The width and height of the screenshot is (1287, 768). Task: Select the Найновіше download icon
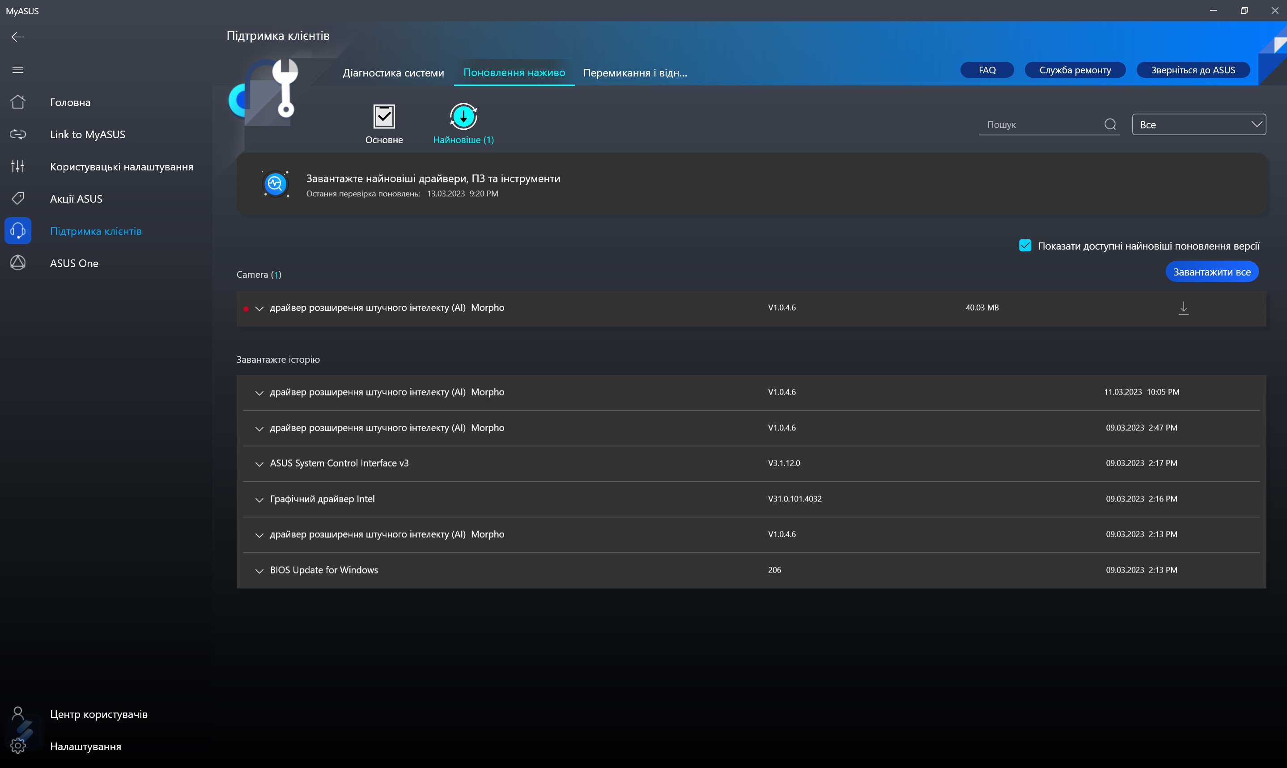[x=463, y=116]
